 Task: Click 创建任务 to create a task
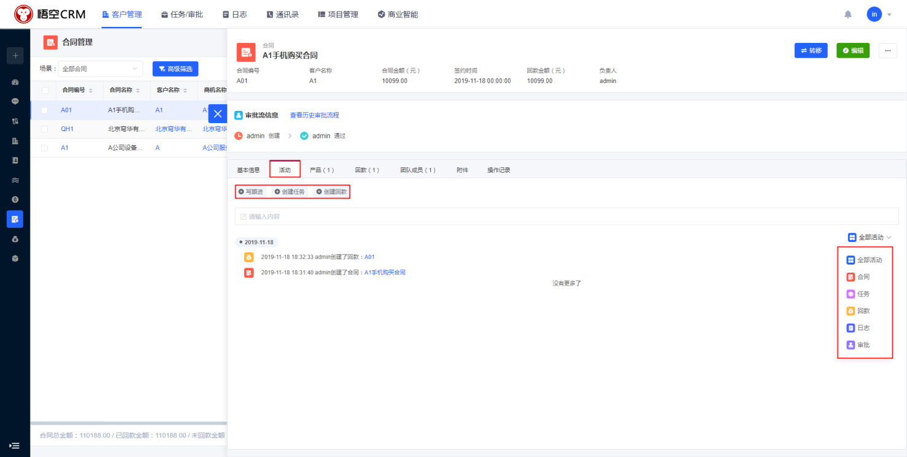pos(290,192)
